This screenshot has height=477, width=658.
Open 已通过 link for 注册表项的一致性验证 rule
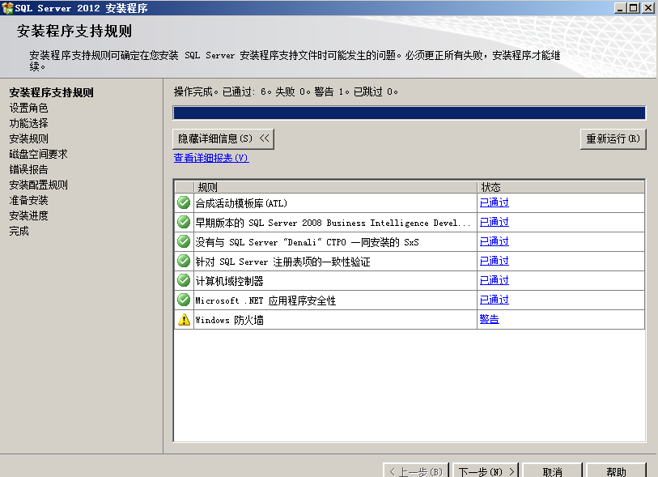tap(494, 261)
